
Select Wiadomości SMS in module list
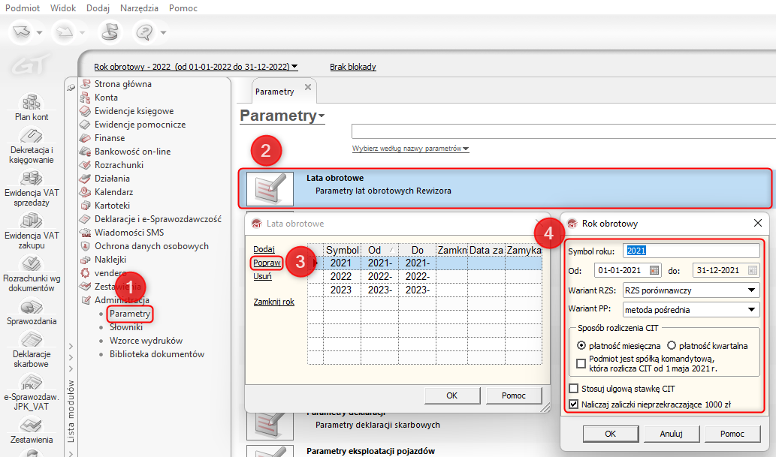(x=128, y=233)
